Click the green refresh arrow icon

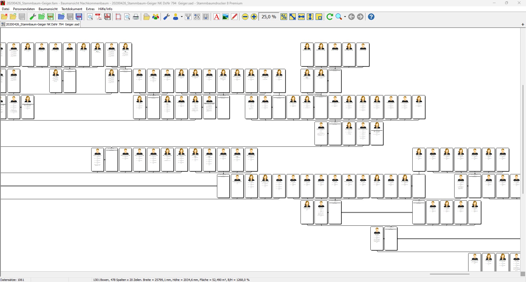(330, 17)
